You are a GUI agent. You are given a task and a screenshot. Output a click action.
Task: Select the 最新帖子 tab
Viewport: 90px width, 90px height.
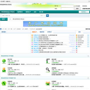pos(34,32)
